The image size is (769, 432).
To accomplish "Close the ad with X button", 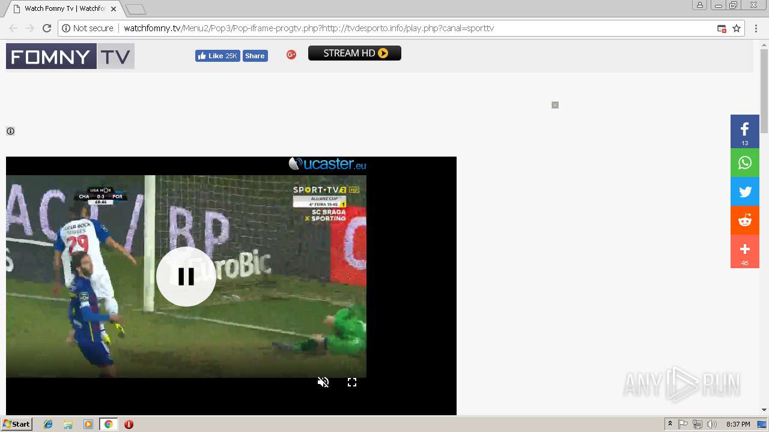I will pyautogui.click(x=555, y=105).
